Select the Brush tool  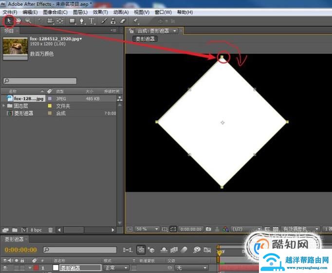point(104,21)
